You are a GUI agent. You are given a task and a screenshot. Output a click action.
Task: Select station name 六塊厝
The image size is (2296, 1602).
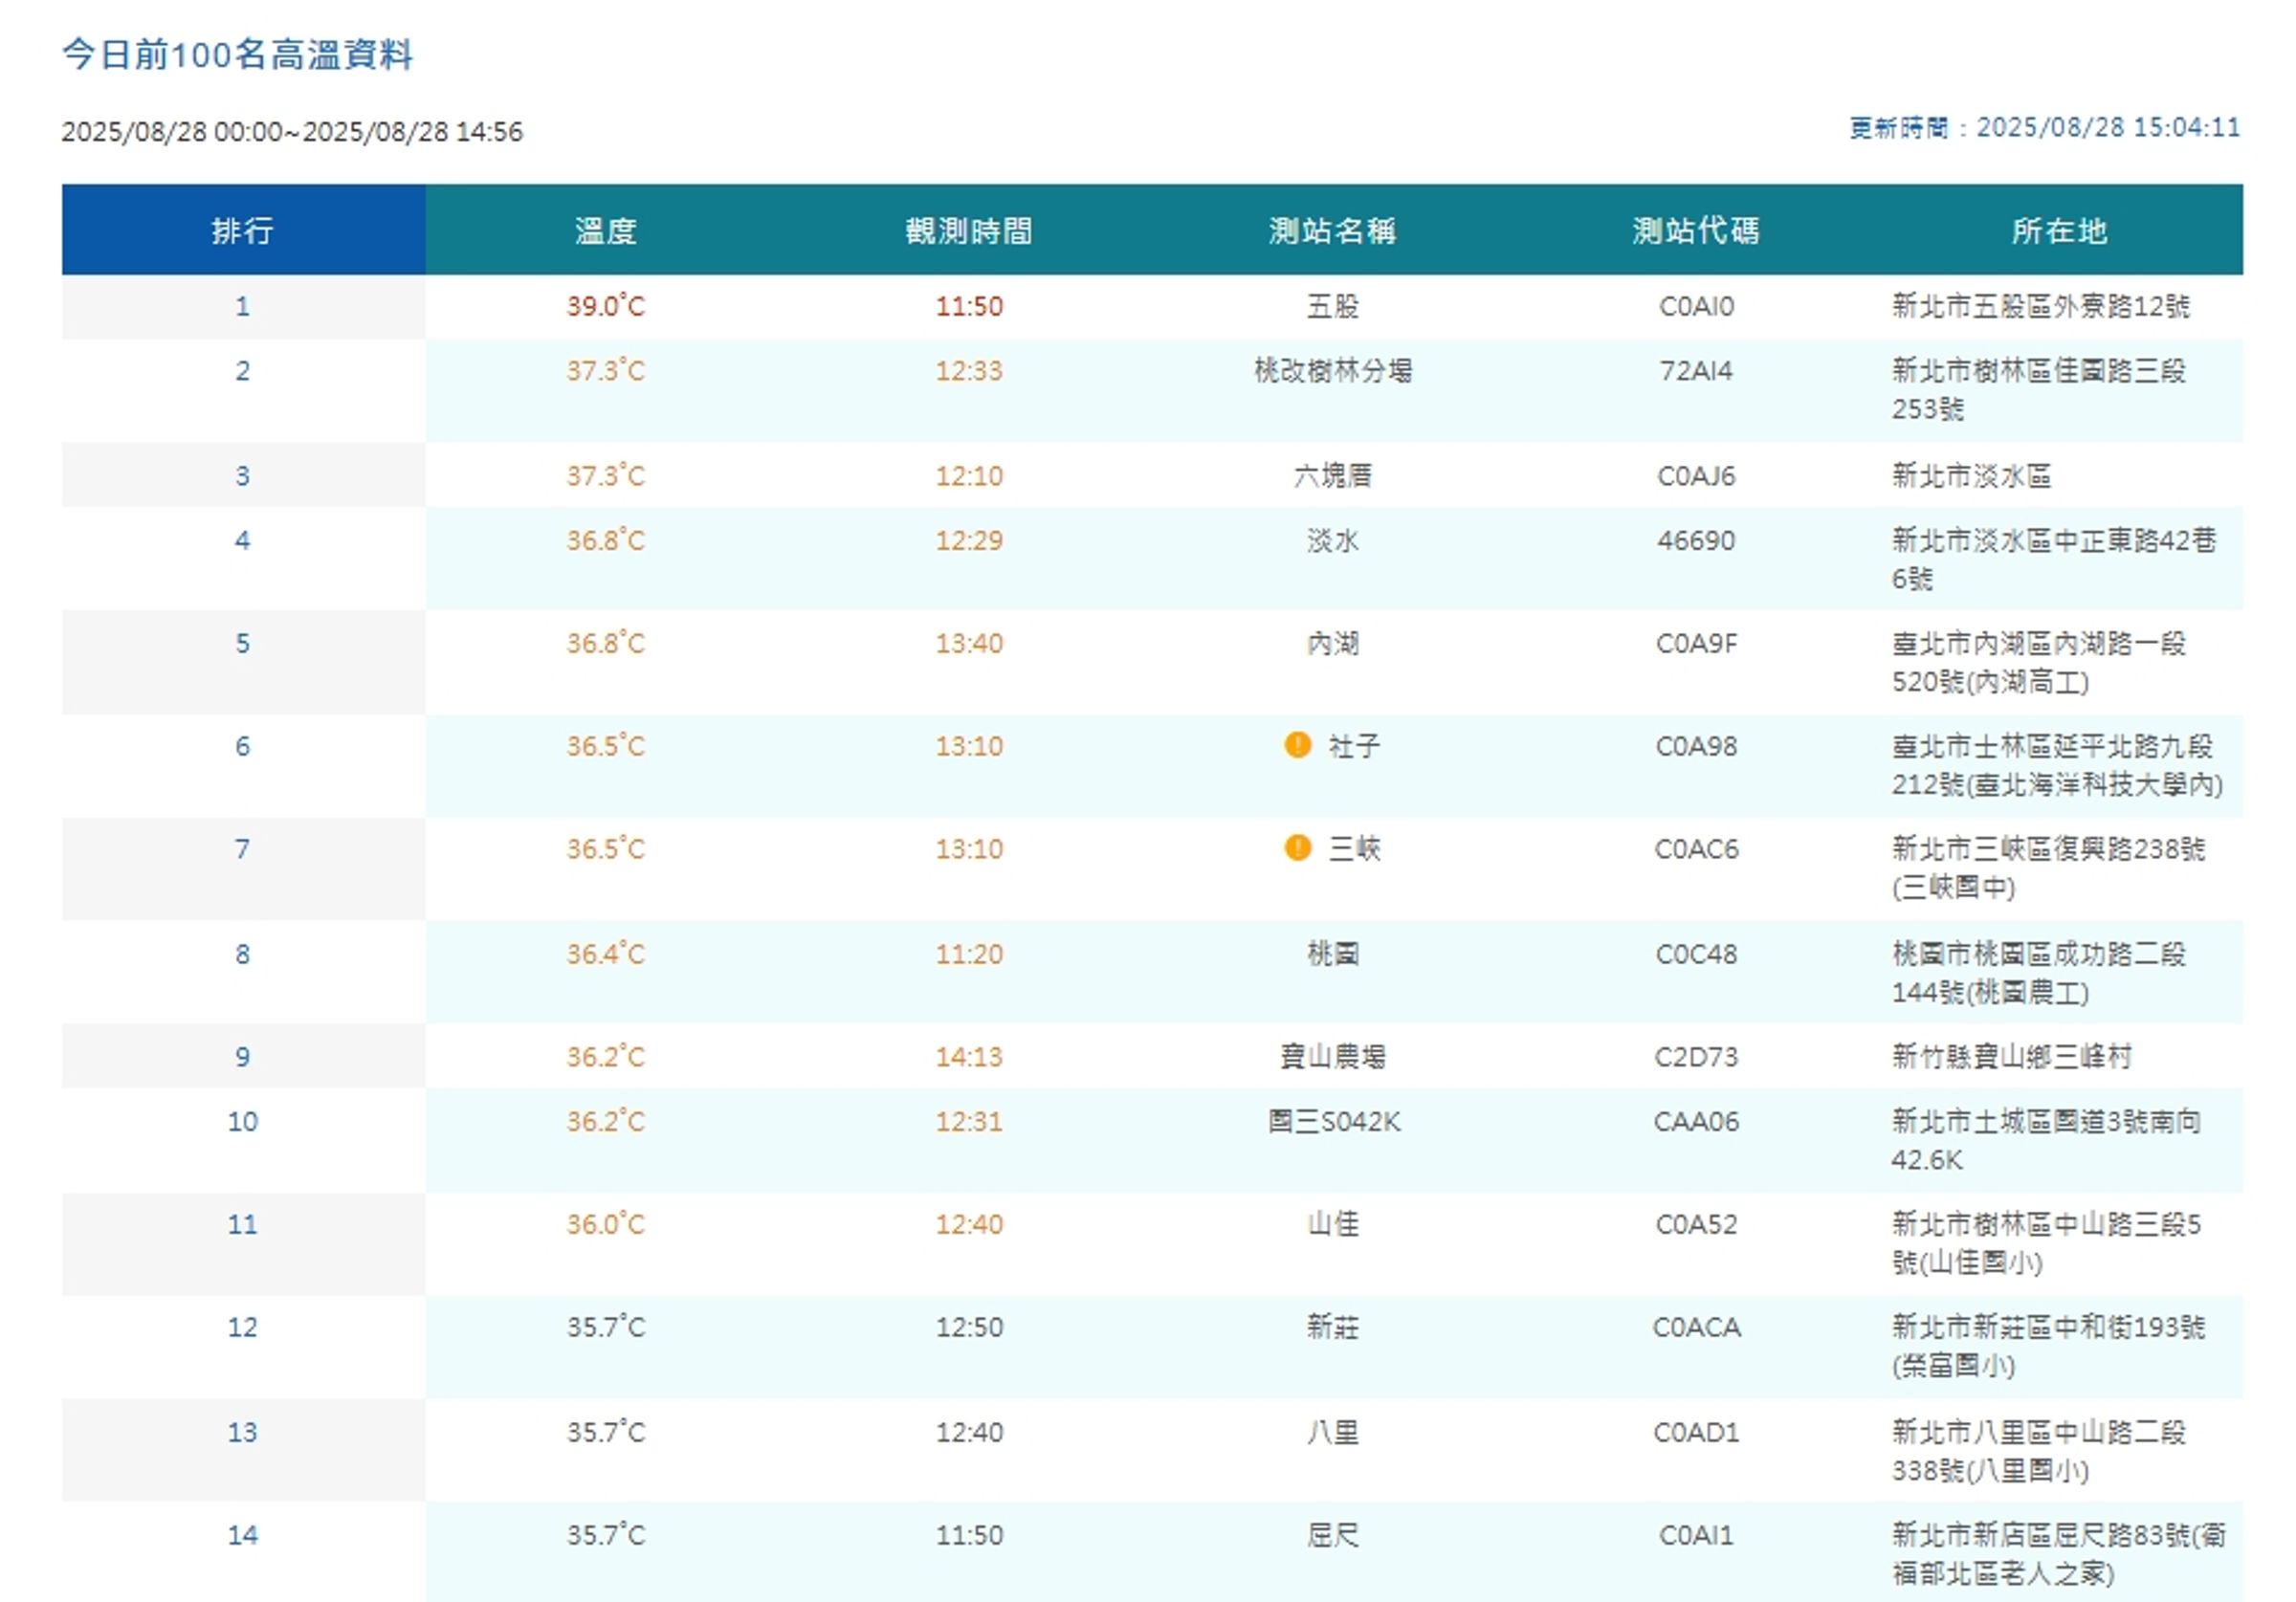coord(1333,475)
